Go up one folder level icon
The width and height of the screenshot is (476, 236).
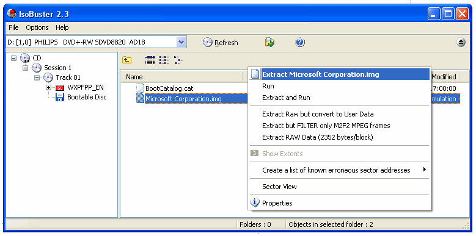pyautogui.click(x=126, y=60)
